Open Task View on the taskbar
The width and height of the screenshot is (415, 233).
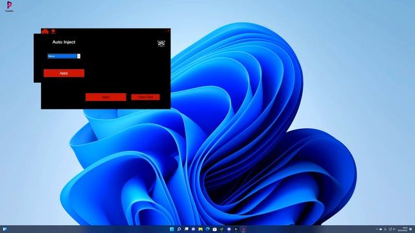point(187,229)
